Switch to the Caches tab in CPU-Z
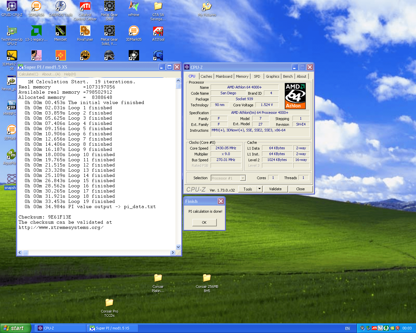Screen dimensions: 416x333 [x=206, y=76]
